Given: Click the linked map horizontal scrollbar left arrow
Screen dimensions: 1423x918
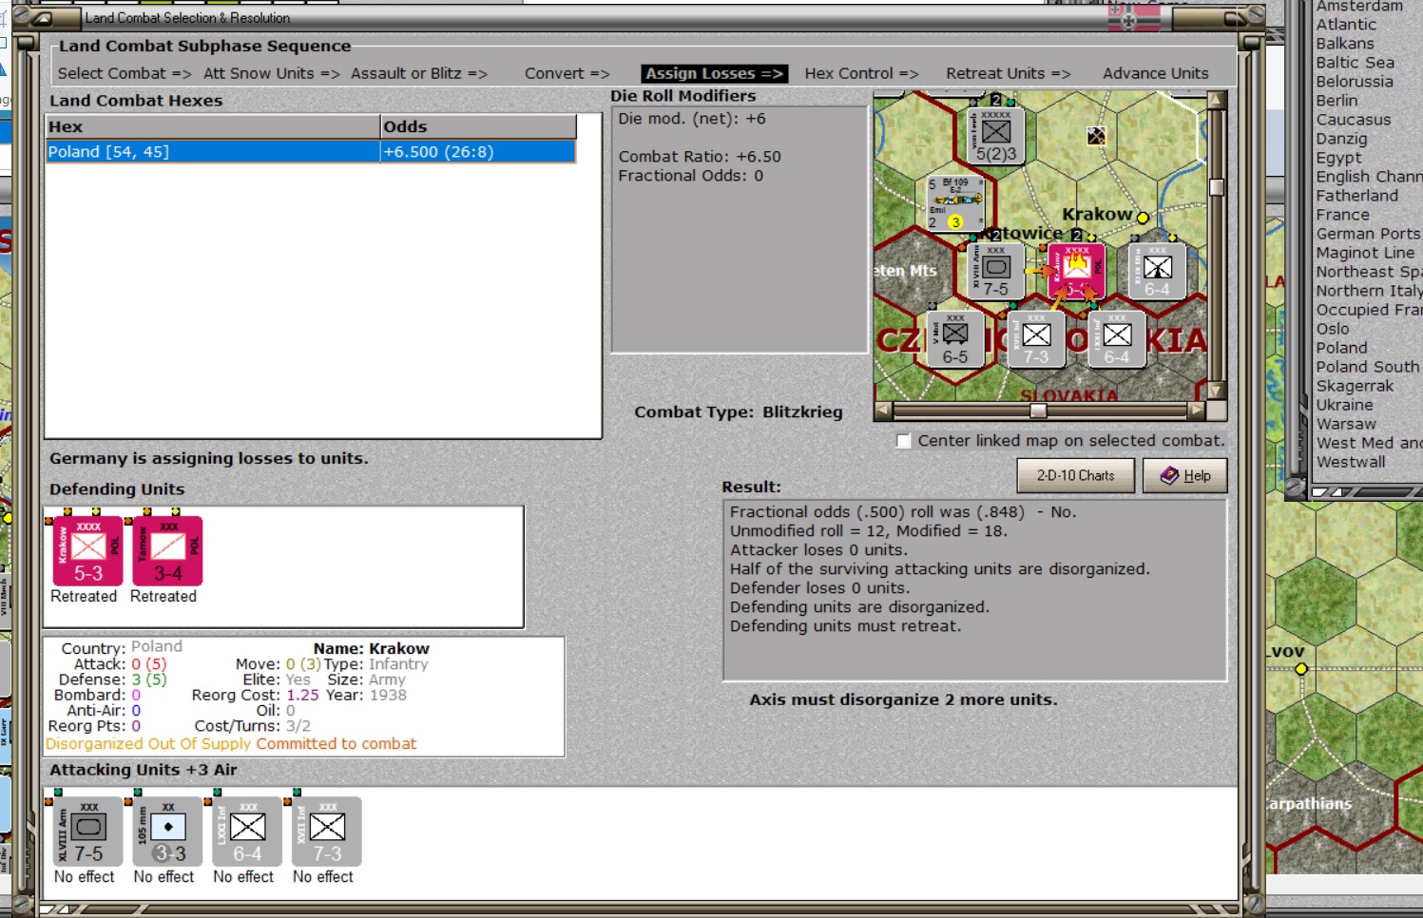Looking at the screenshot, I should click(x=883, y=411).
